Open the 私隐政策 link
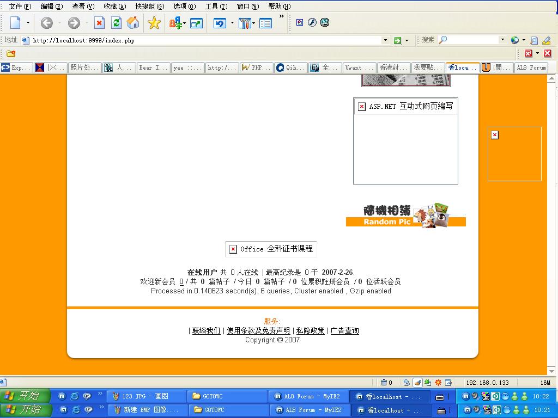Screen dimensions: 558x418 310,330
